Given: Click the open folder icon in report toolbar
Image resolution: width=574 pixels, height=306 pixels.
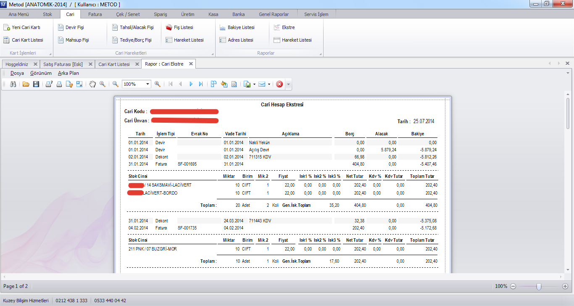Looking at the screenshot, I should coord(26,84).
